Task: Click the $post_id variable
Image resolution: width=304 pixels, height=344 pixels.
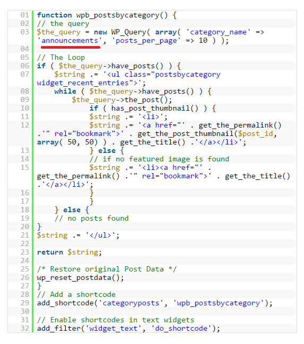Action: (x=256, y=133)
